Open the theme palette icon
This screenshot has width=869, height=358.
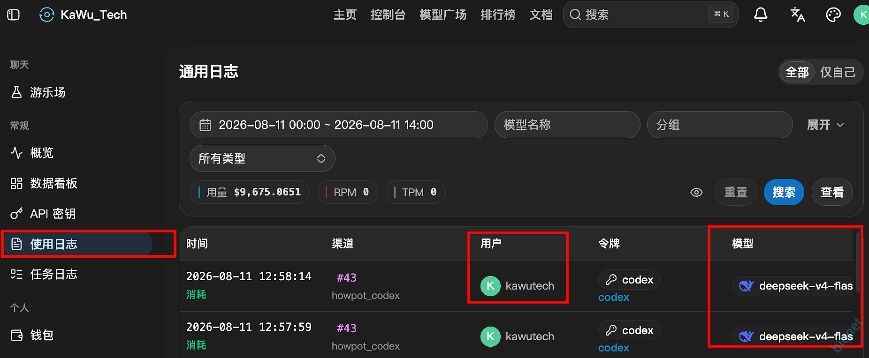click(x=833, y=15)
